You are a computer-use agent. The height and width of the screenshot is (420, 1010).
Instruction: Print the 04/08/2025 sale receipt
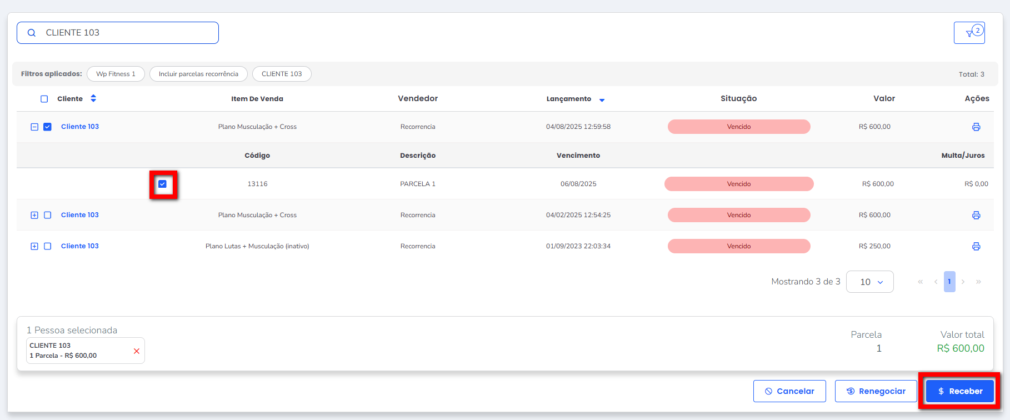click(x=976, y=127)
